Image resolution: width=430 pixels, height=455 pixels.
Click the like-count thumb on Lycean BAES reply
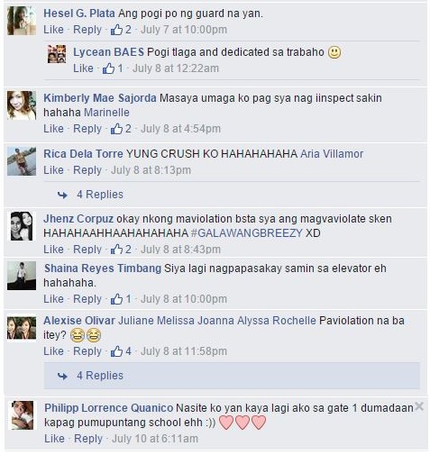108,68
